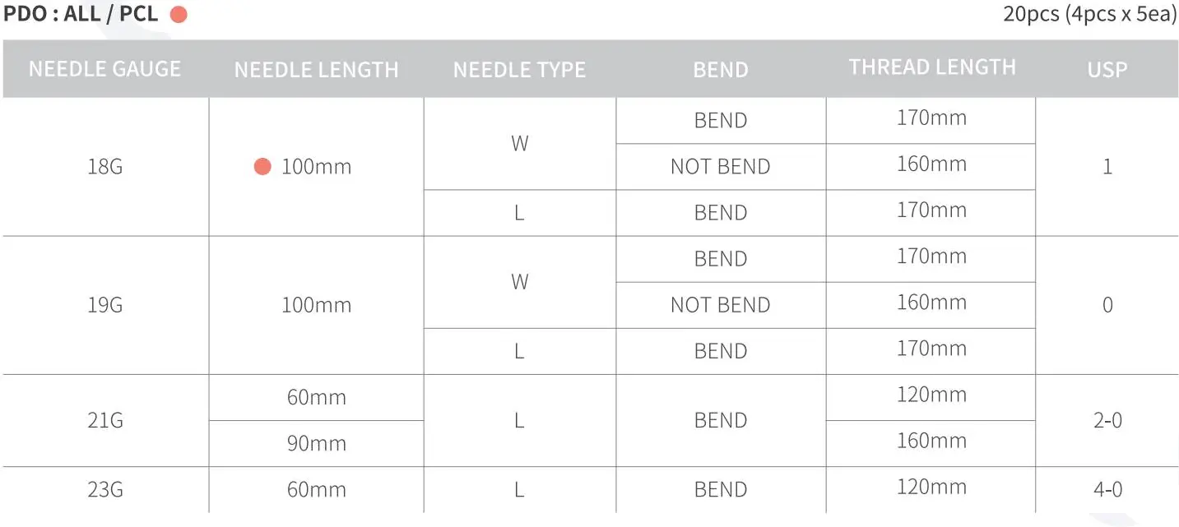
Task: Select the 90mm needle length cell
Action: tap(316, 444)
